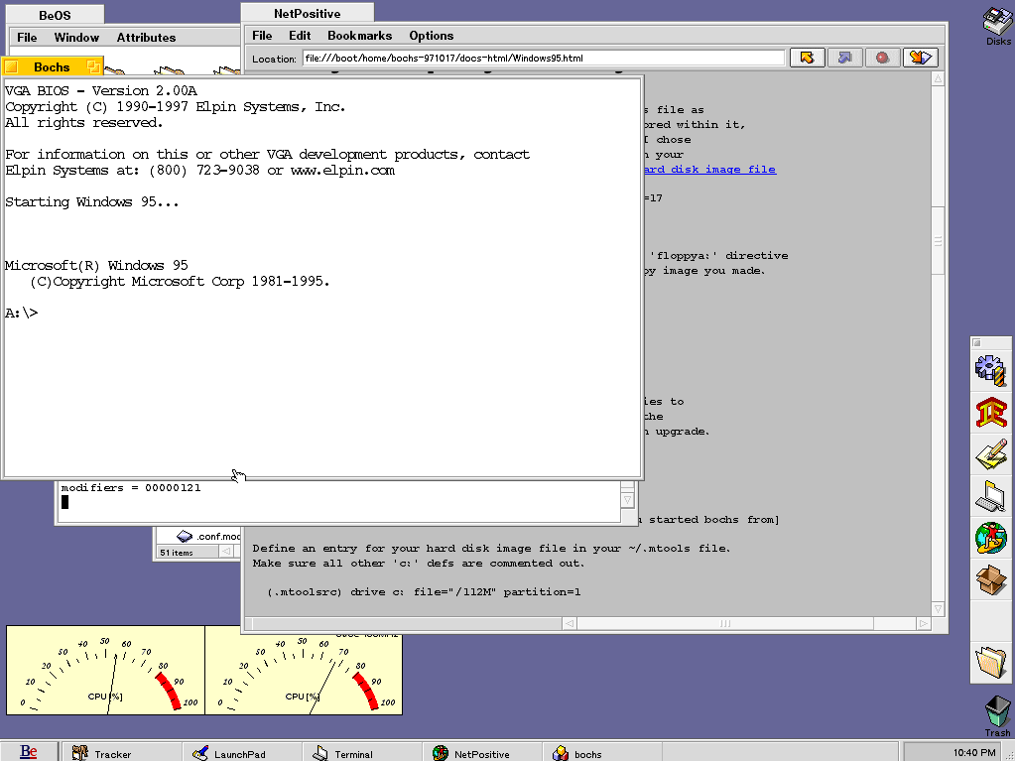This screenshot has width=1016, height=762.
Task: Open the File menu in NetPositive
Action: pyautogui.click(x=262, y=36)
